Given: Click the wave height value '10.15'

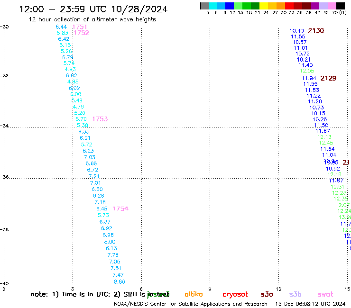Looking at the screenshot, I should tap(318, 113).
